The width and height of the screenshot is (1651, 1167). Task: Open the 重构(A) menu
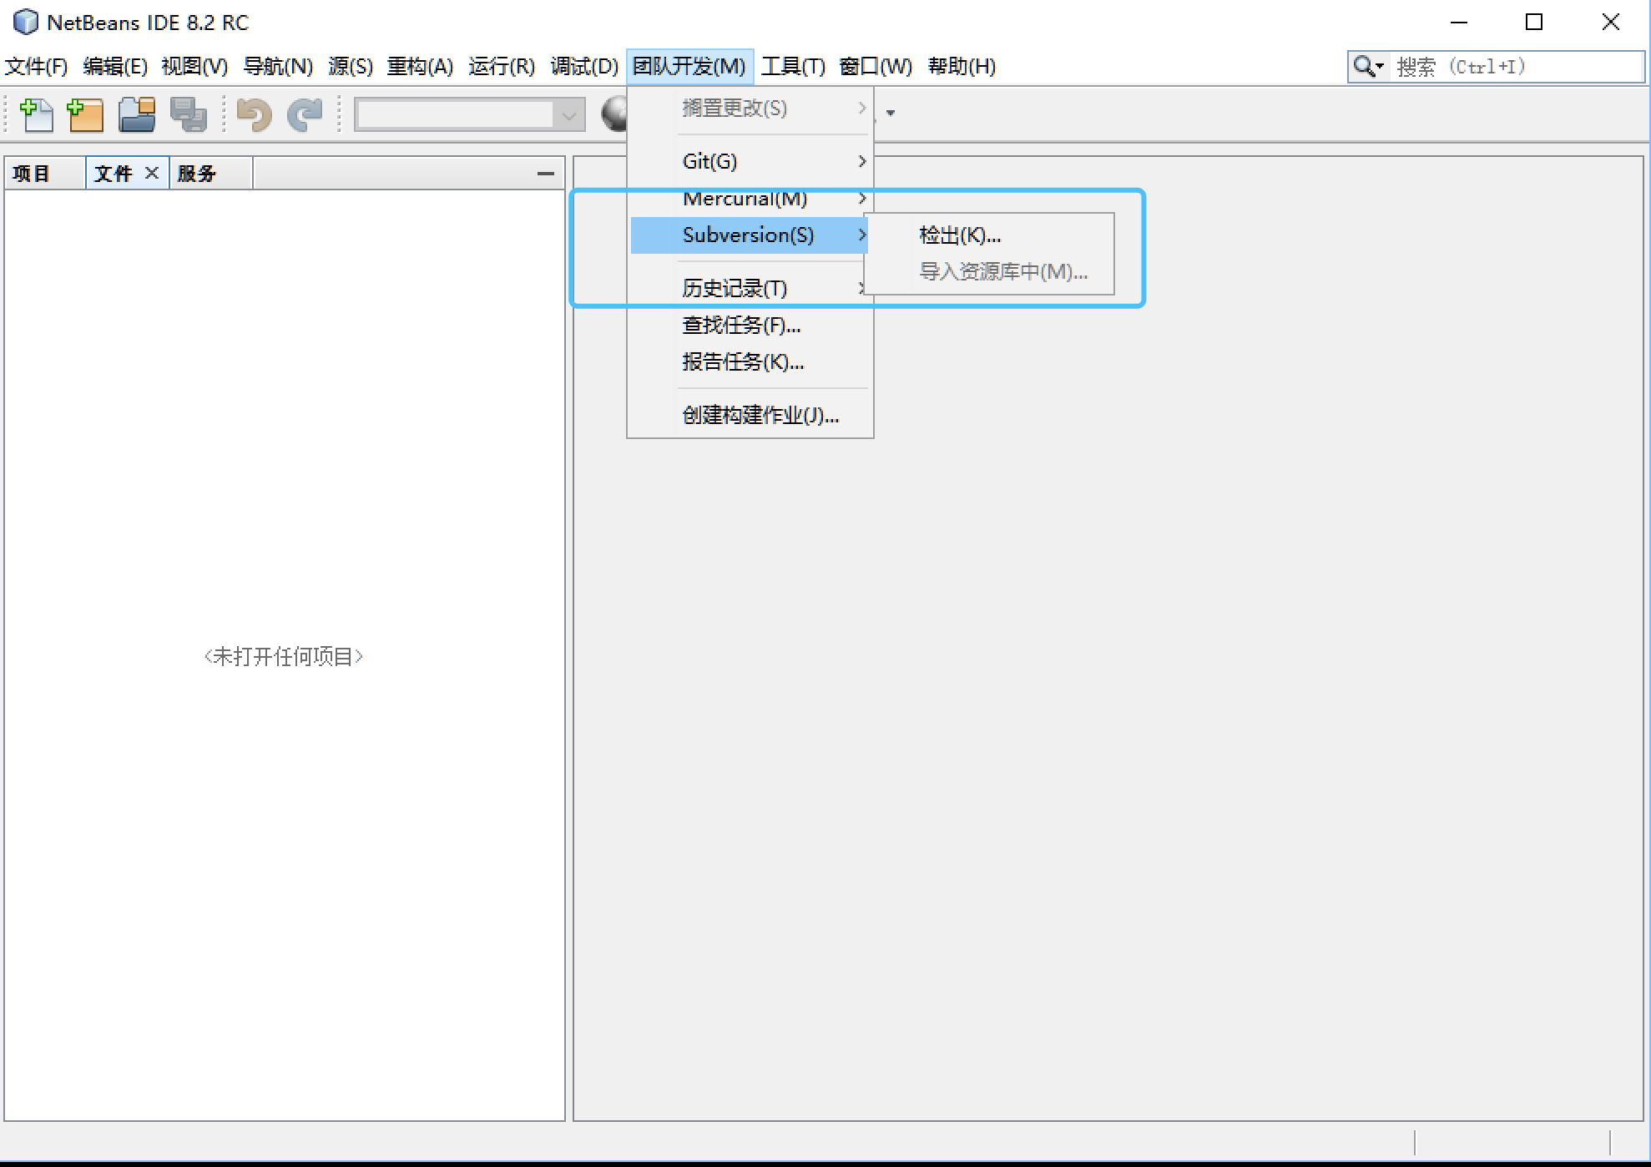(420, 66)
